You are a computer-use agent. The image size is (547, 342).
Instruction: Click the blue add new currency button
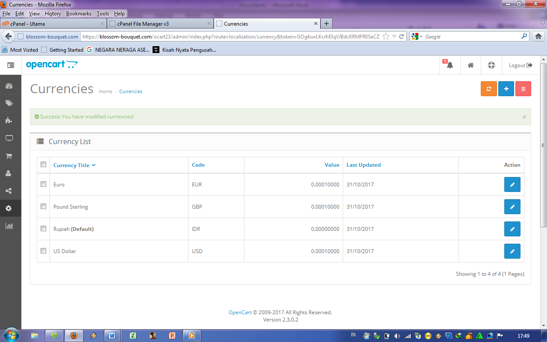pos(506,89)
